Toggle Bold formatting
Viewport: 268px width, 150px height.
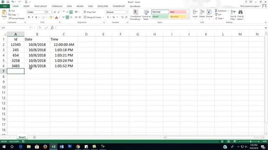pos(29,17)
